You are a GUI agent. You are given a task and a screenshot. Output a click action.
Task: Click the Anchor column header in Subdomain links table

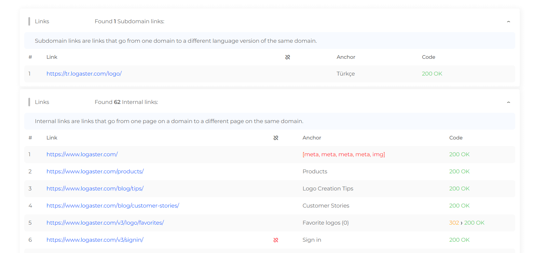(346, 57)
